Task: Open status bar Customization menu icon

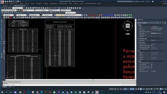Action: tap(165, 89)
